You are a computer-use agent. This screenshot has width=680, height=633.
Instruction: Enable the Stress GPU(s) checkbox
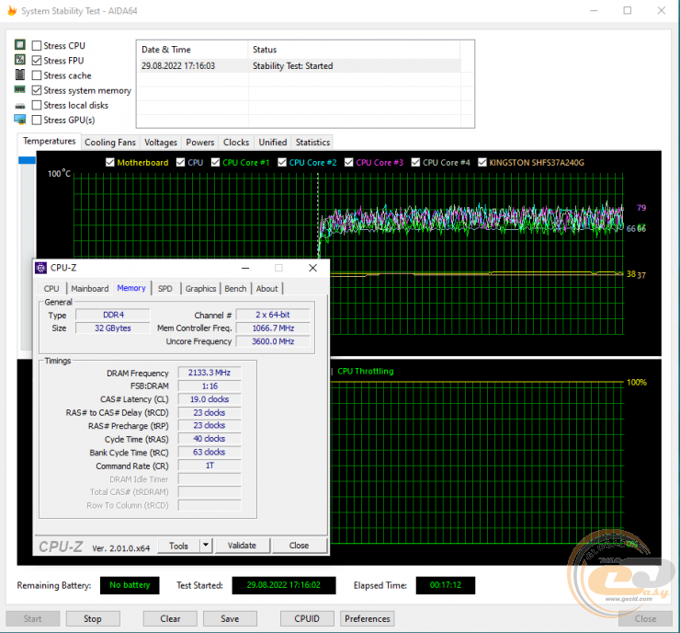[37, 120]
